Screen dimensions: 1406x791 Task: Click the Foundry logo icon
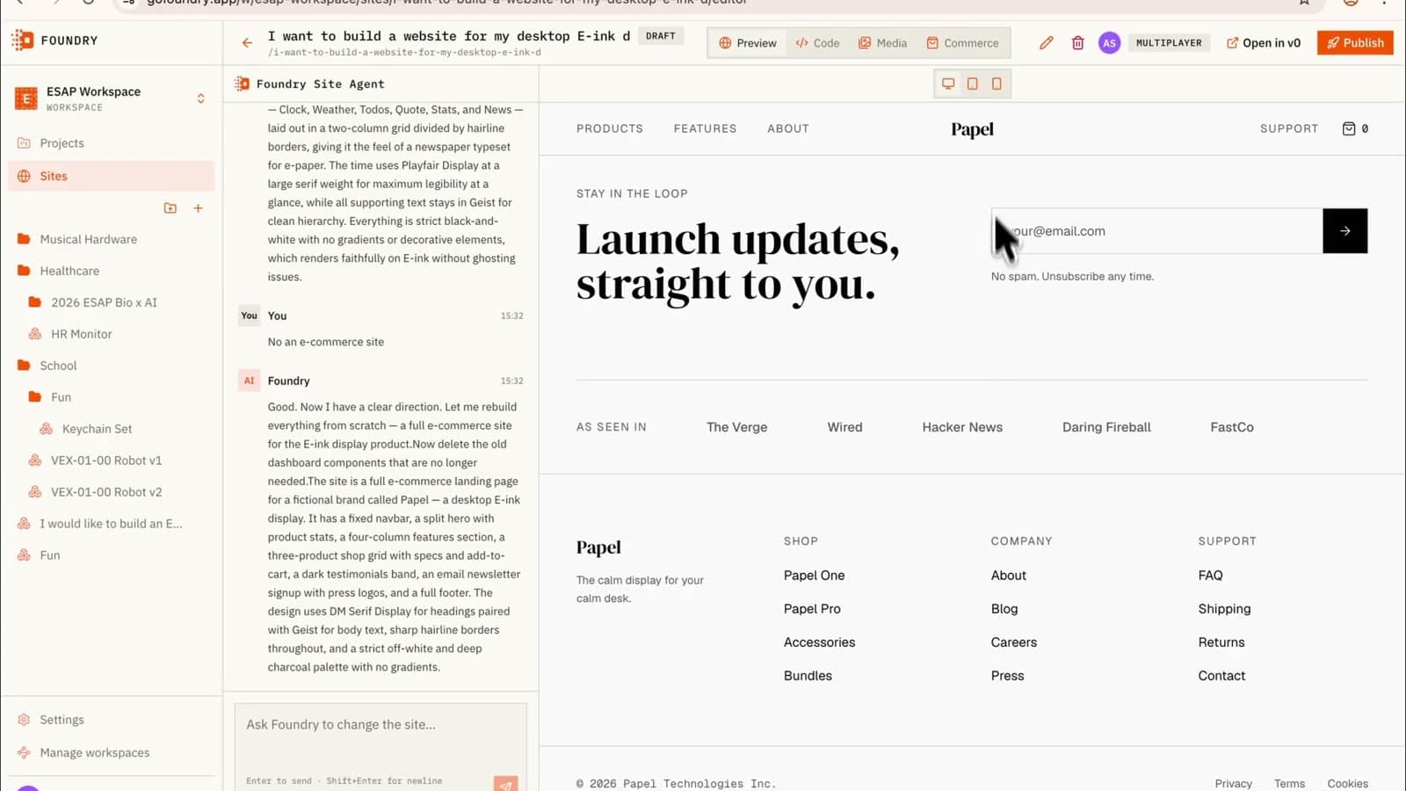click(22, 40)
